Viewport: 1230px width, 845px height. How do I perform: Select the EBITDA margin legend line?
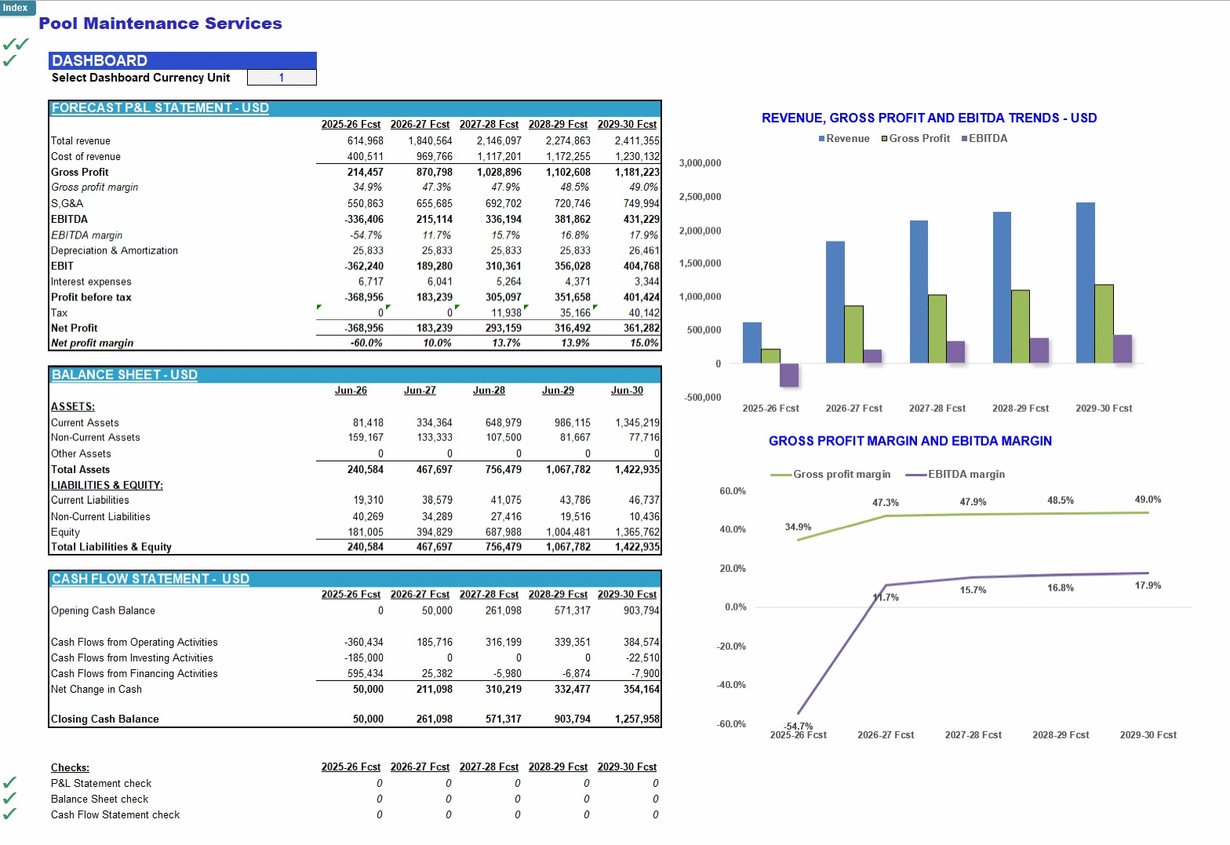coord(915,475)
